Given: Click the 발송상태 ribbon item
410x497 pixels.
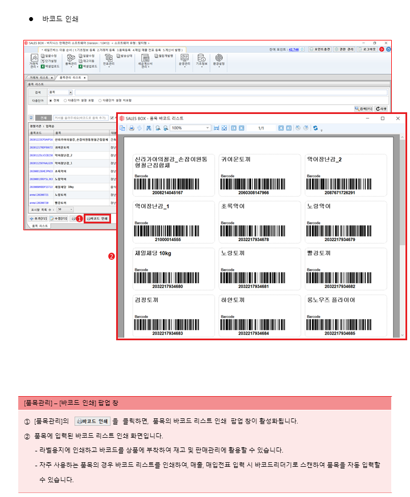Looking at the screenshot, I should tap(124, 56).
